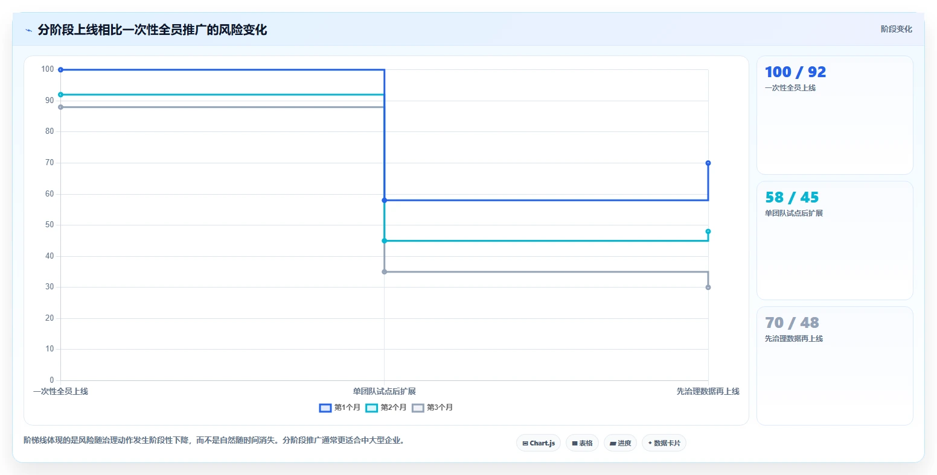937x475 pixels.
Task: Click the chart title 分阶段上线相比一次性全员推广的风险变化
Action: [x=152, y=30]
